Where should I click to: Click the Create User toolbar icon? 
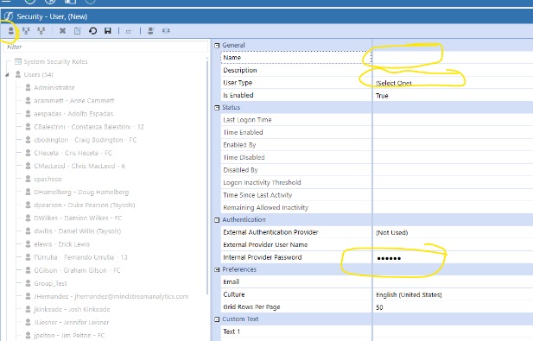click(11, 31)
